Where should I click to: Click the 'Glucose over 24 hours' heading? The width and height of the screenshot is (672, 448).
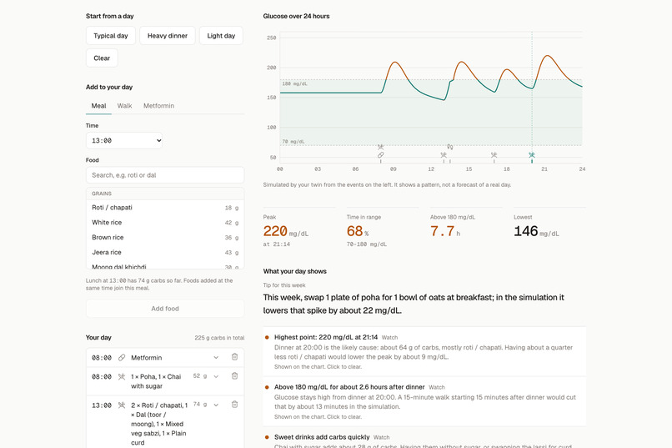click(296, 17)
